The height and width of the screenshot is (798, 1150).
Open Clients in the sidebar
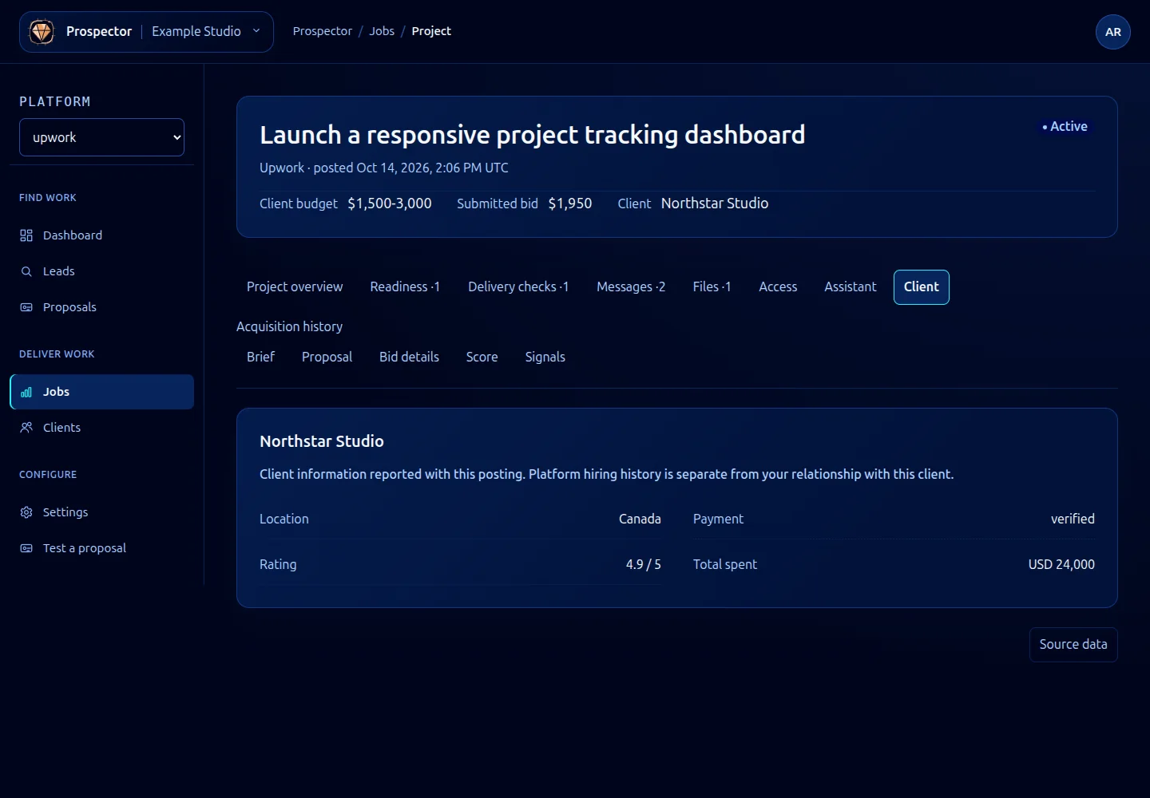pyautogui.click(x=101, y=428)
